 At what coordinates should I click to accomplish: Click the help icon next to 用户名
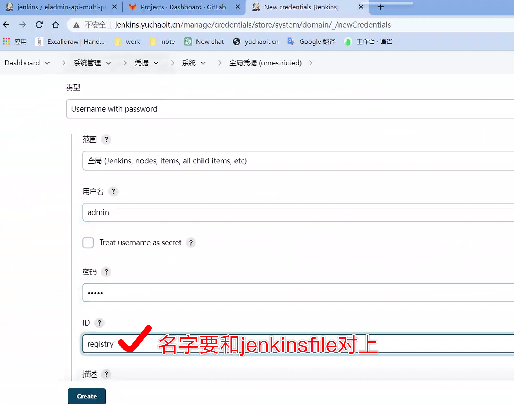[113, 192]
